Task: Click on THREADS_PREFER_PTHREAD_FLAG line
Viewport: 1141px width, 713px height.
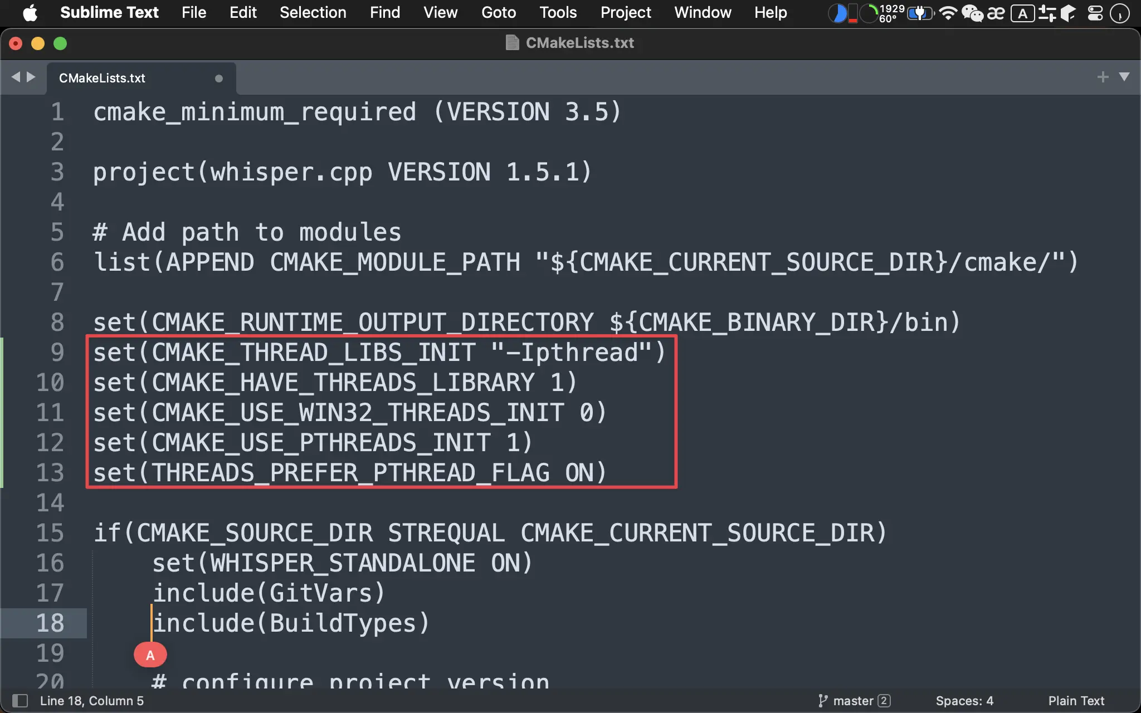Action: [349, 473]
